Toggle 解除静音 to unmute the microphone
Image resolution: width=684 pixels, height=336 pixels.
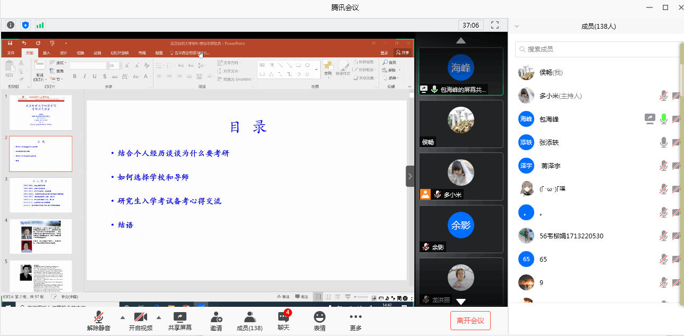tap(99, 317)
